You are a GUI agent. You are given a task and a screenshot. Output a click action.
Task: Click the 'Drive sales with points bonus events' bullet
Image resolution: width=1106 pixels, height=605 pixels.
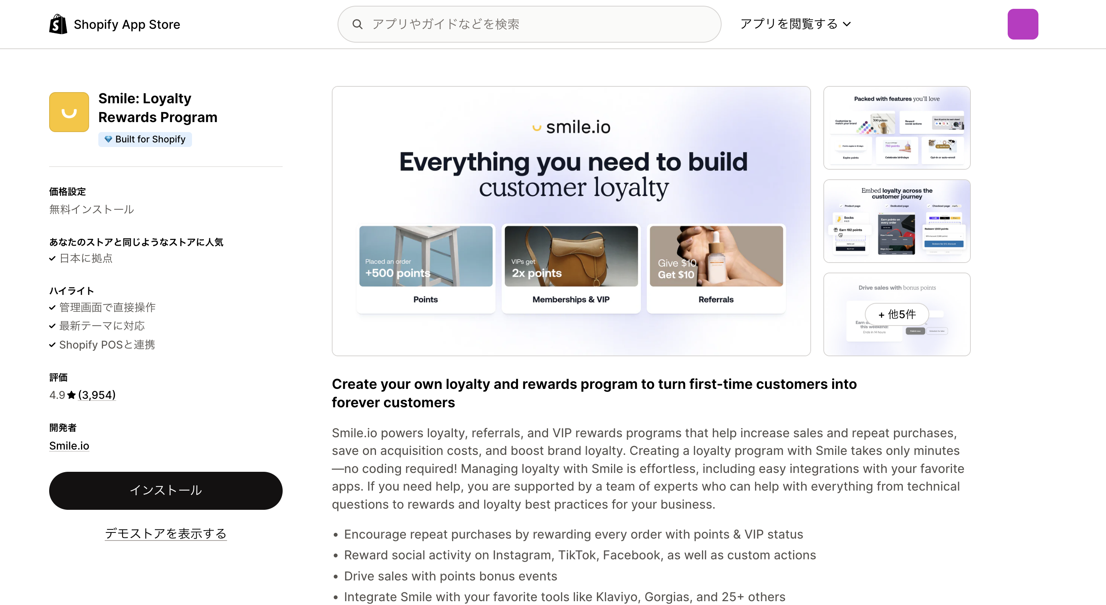[x=450, y=576]
